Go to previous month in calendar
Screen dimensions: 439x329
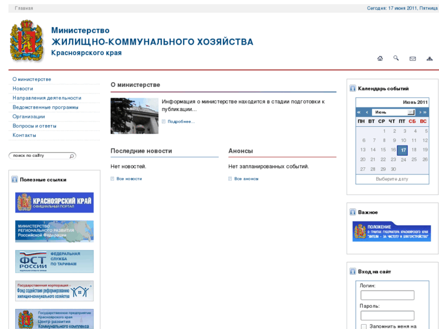[x=367, y=112]
